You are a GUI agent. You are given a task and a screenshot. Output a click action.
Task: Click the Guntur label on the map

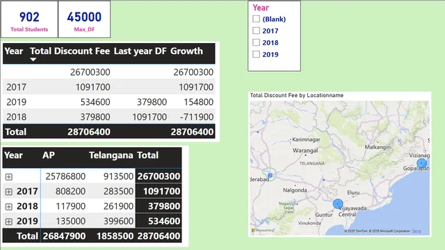click(324, 215)
